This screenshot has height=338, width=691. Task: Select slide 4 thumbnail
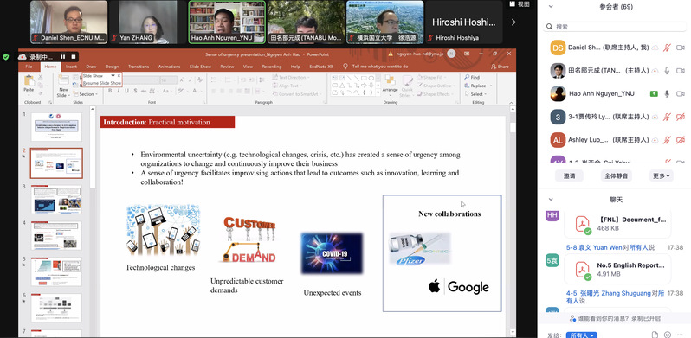[x=56, y=236]
